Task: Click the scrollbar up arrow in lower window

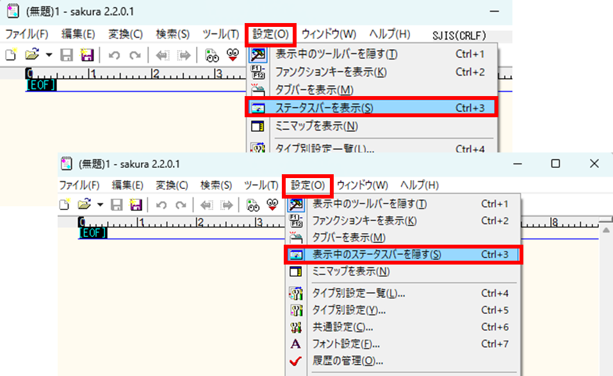Action: click(x=606, y=230)
